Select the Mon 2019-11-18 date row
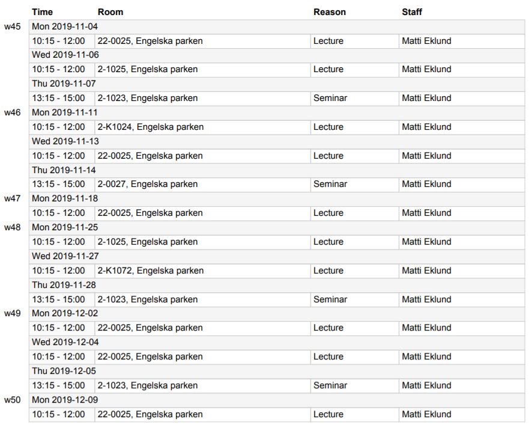The image size is (529, 428). [x=277, y=198]
